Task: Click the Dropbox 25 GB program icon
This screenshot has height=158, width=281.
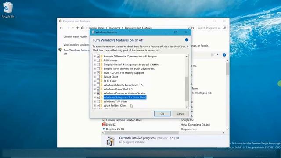Action: 104,129
